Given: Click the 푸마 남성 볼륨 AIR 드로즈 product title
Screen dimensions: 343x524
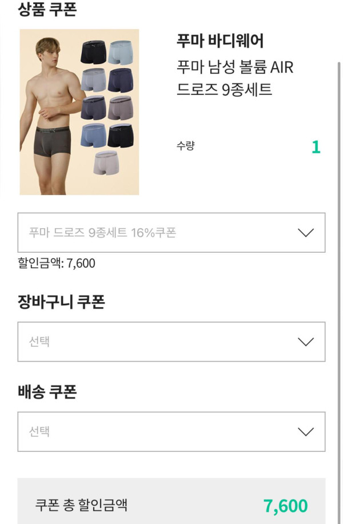Looking at the screenshot, I should (235, 78).
